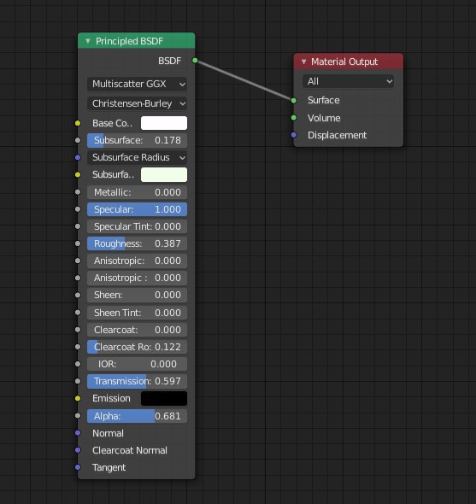Screen dimensions: 476x504
Task: Click the Clearcoat Roughness input socket
Action: tap(78, 347)
